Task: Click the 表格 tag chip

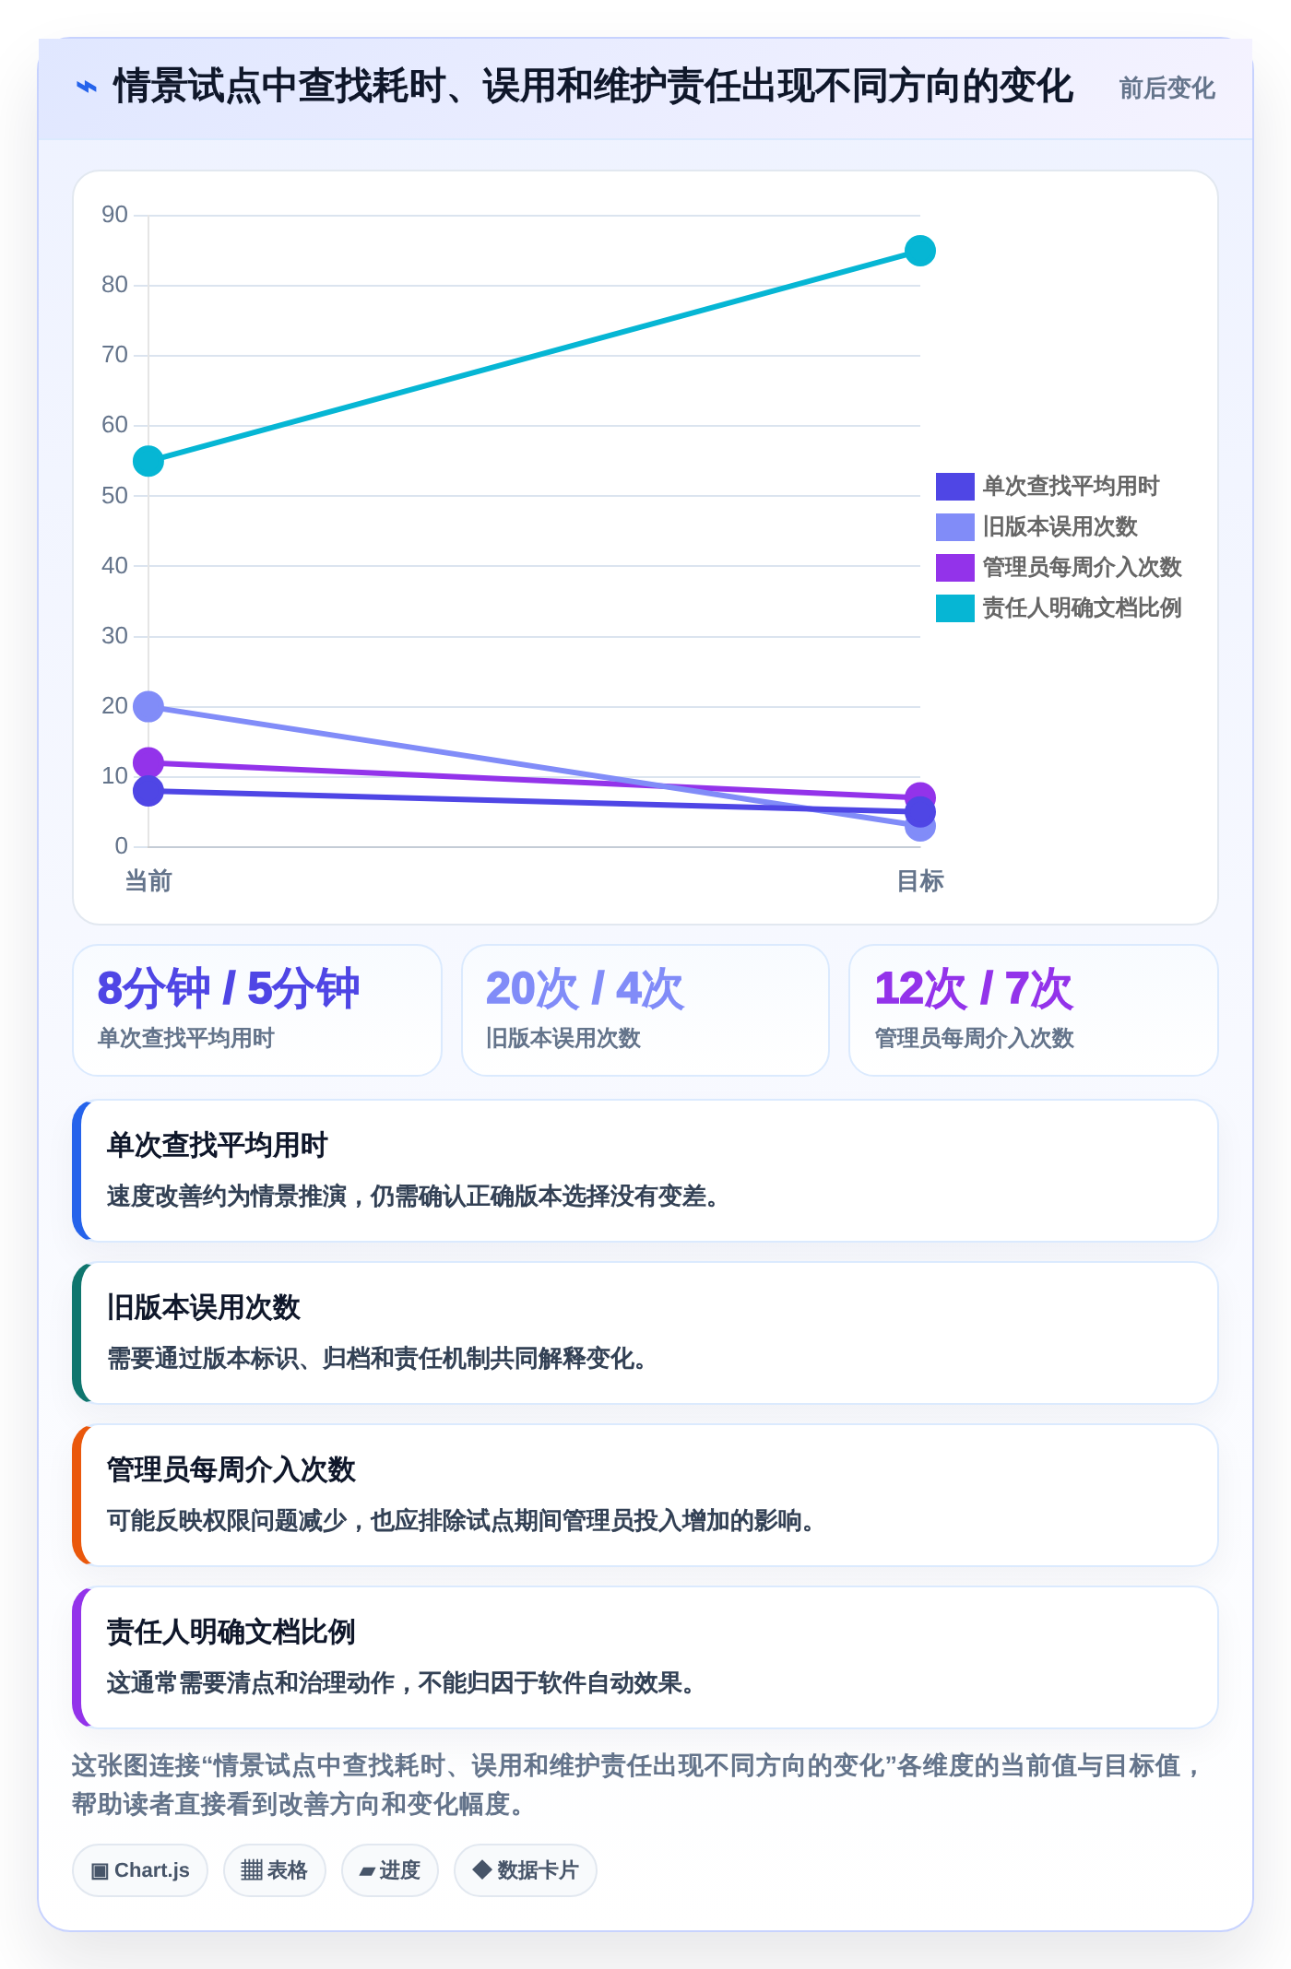Action: pos(275,1870)
